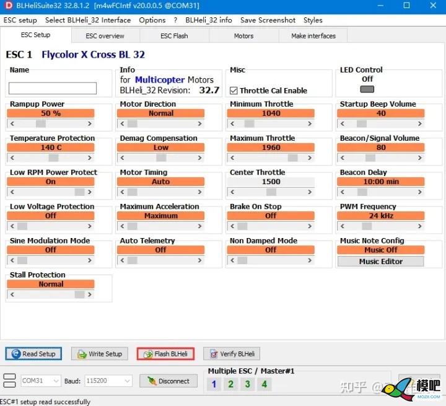Screen dimensions: 446x406
Task: Click the blue 'Multicopter' text in Info
Action: [x=160, y=80]
